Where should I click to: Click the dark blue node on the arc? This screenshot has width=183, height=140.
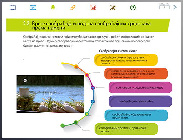tap(93, 101)
